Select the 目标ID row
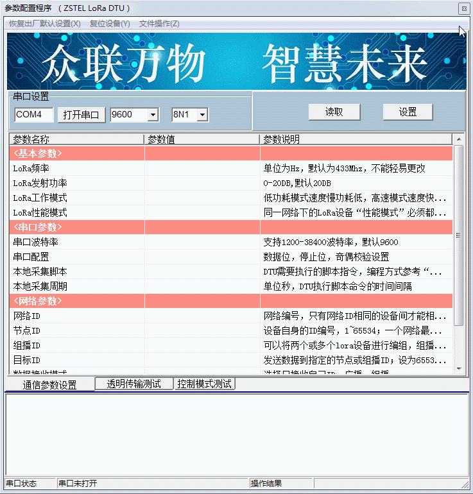Screen dimensions: 473x494 [231, 360]
